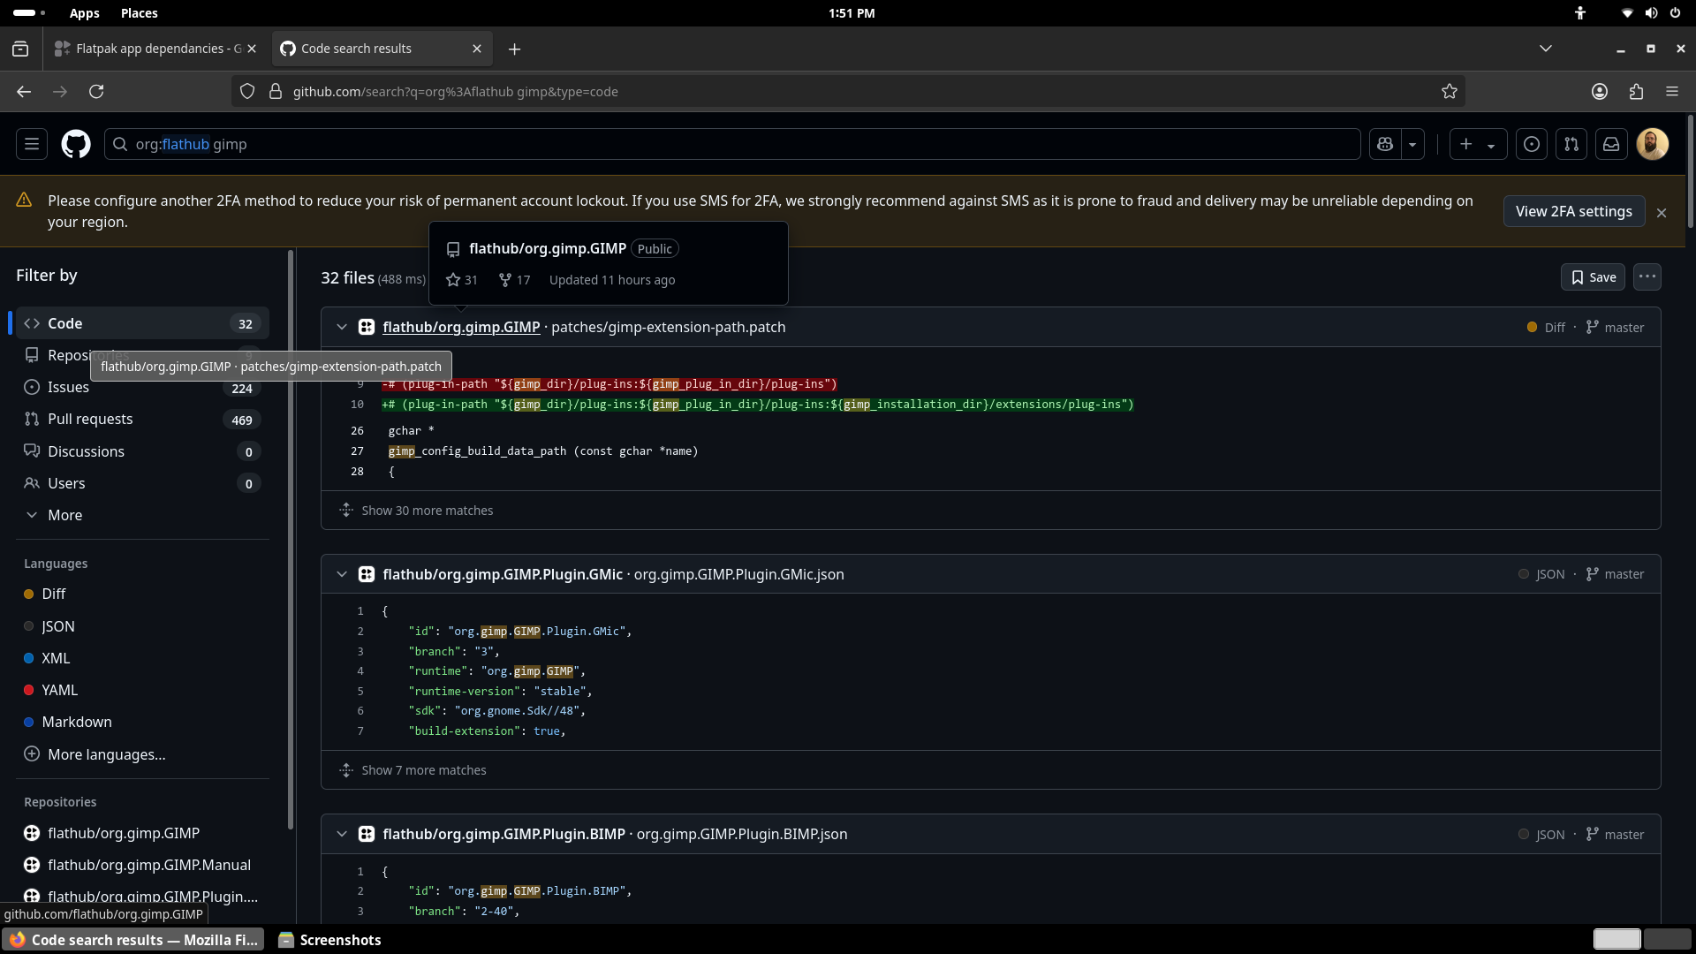
Task: Filter by flathub/org.gimp.GIMP.Manual repository
Action: tap(148, 865)
